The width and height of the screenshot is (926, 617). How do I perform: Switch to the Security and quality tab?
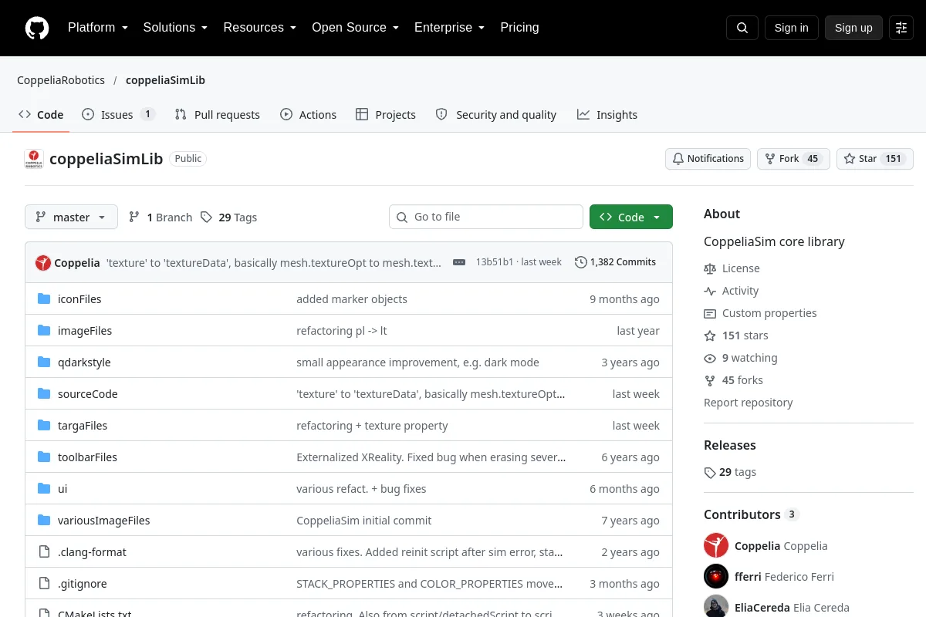(496, 114)
